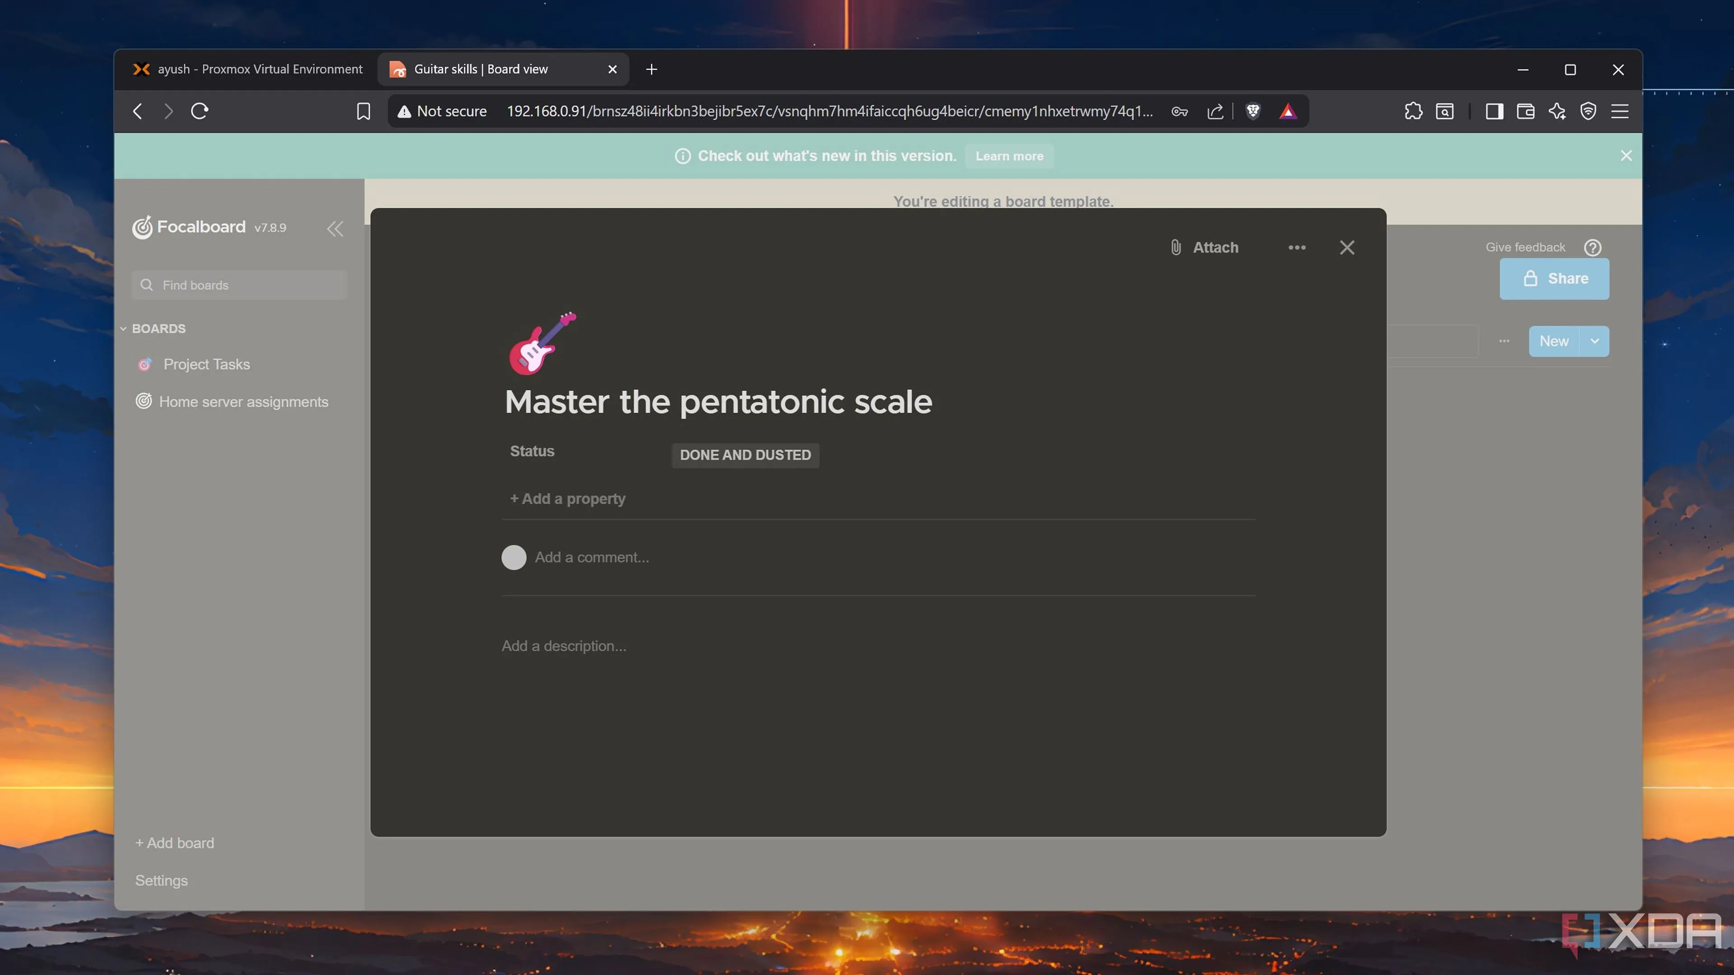
Task: Click the Home server assignments board icon
Action: coord(144,401)
